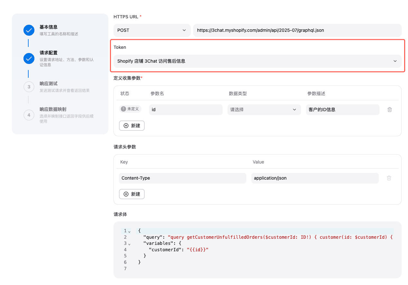Click the application/json value field
The image size is (408, 285).
315,178
